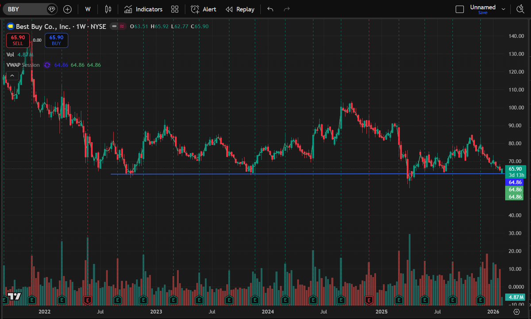Viewport: 531px width, 319px height.
Task: Select the Best Buy Co., Inc. title
Action: pyautogui.click(x=42, y=27)
